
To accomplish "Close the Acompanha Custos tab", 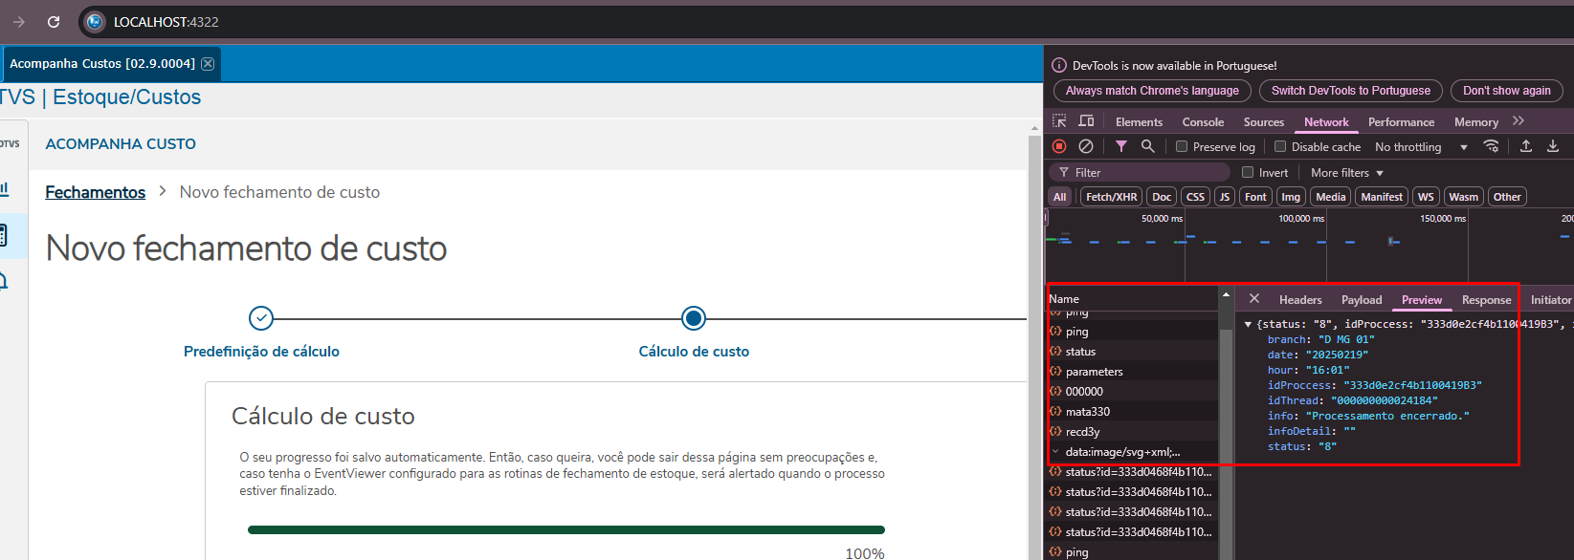I will point(208,63).
